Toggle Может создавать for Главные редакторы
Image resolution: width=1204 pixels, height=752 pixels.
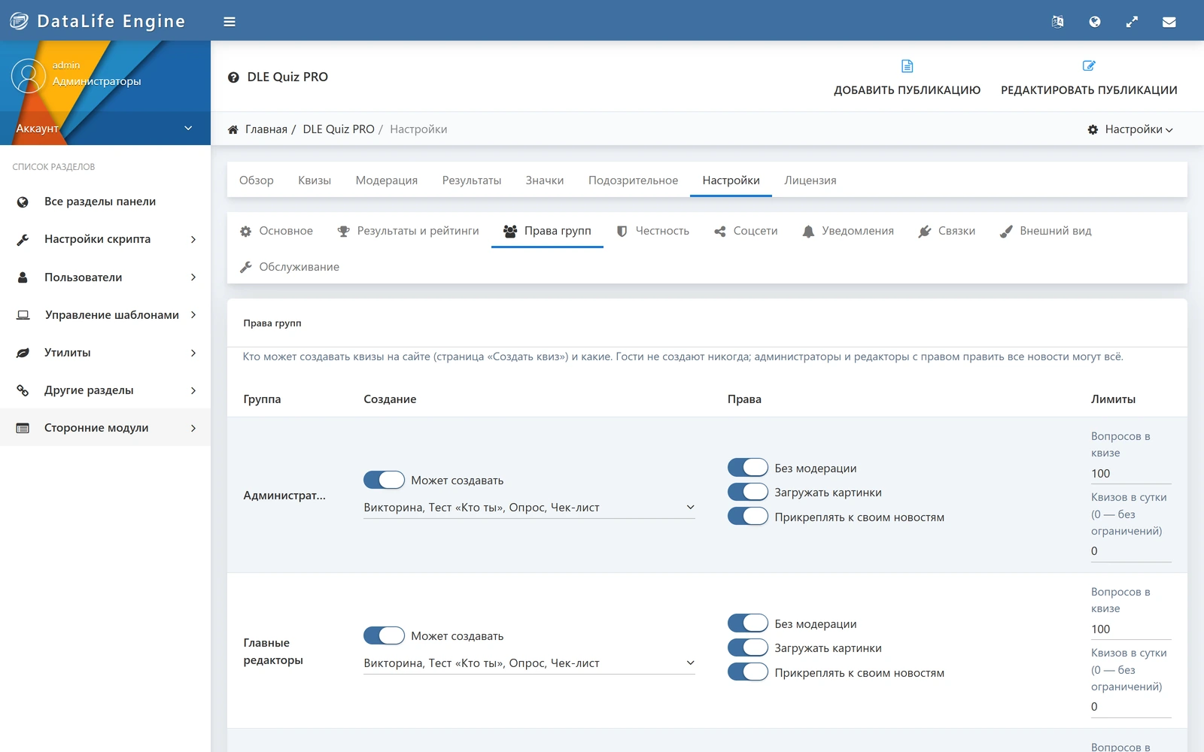(384, 635)
